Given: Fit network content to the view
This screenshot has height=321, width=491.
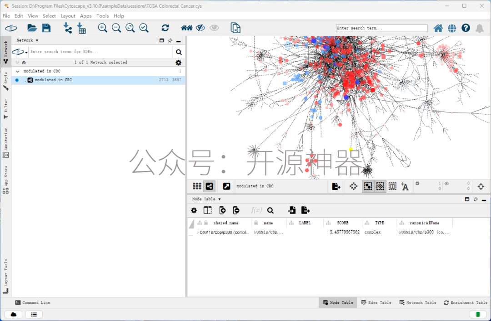Looking at the screenshot, I should point(130,28).
